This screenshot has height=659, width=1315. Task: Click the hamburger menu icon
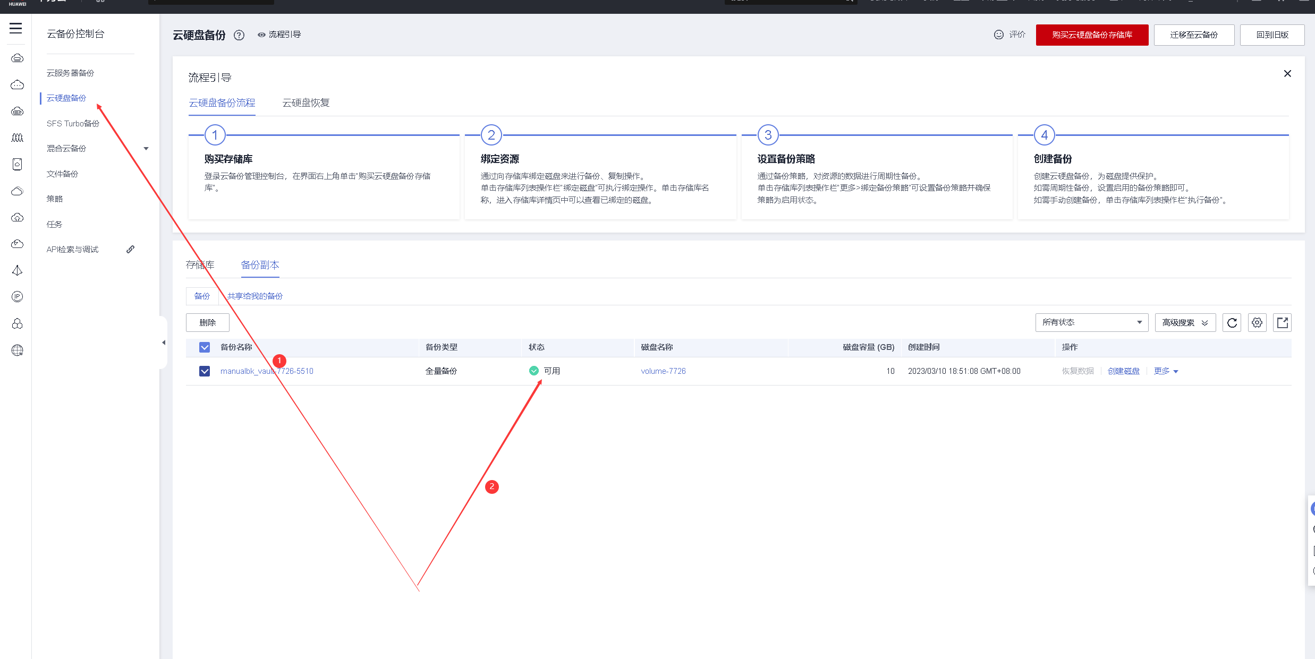[x=16, y=28]
